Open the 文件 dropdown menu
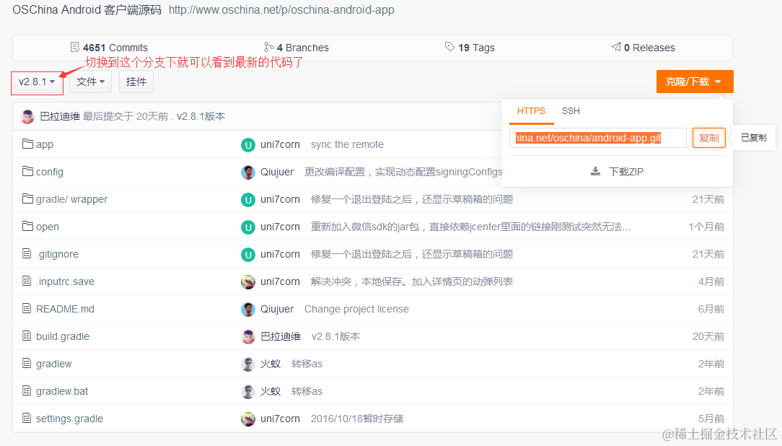 coord(90,82)
